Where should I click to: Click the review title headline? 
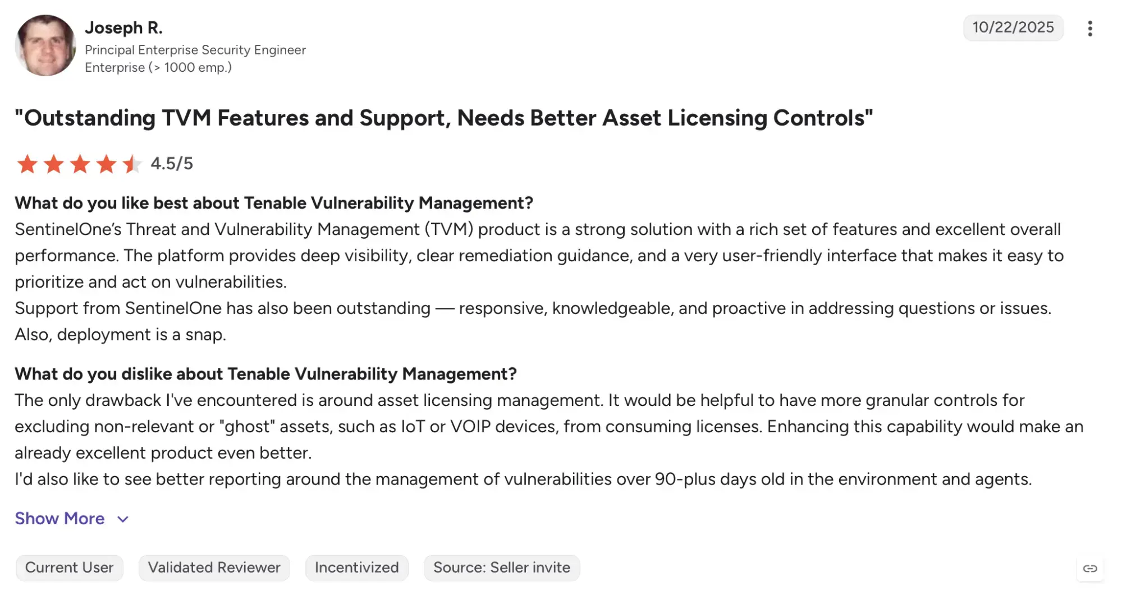tap(444, 118)
